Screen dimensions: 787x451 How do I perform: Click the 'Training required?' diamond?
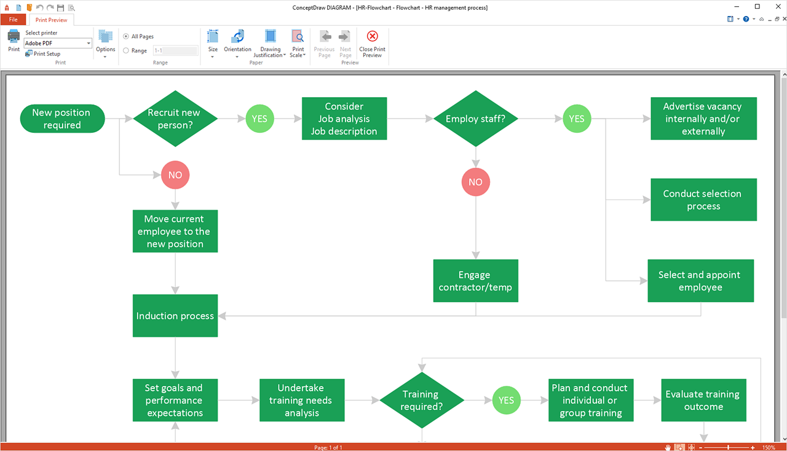pos(422,400)
